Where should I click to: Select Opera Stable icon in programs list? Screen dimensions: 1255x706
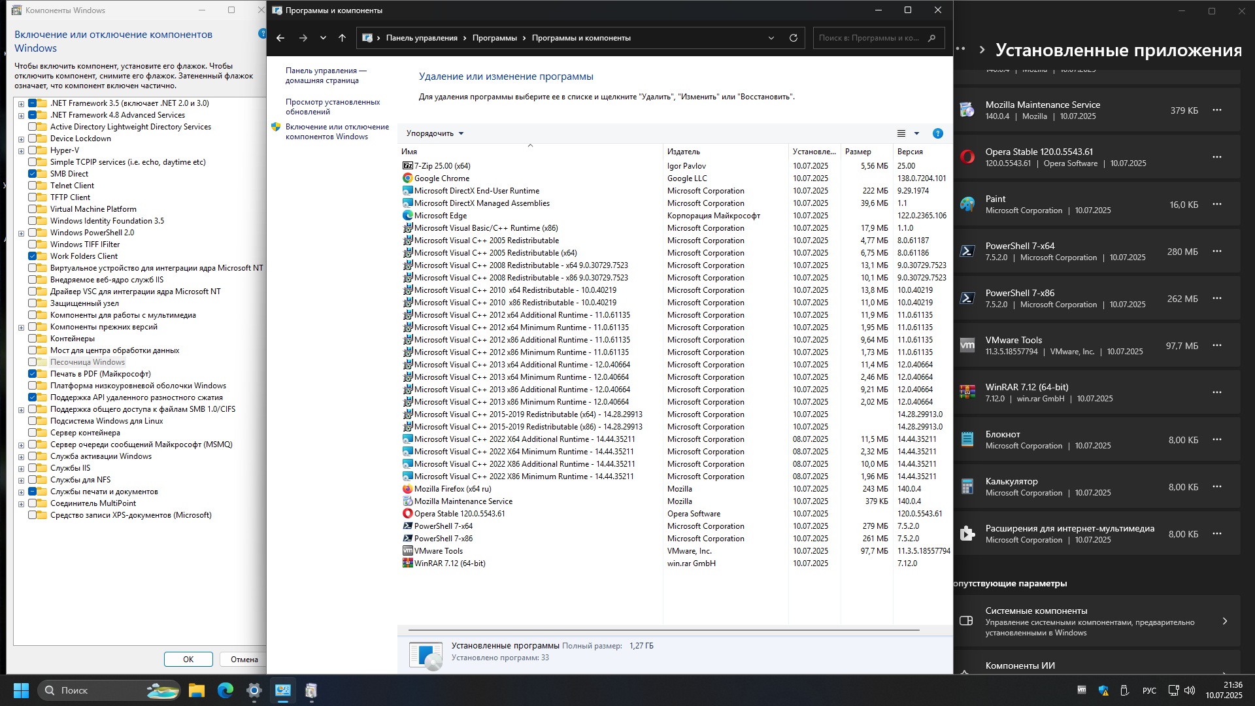pyautogui.click(x=408, y=514)
